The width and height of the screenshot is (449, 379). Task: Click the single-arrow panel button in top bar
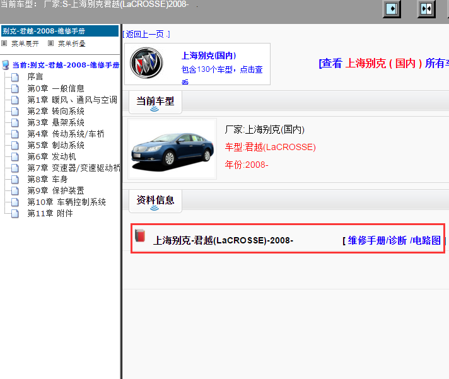click(x=392, y=9)
